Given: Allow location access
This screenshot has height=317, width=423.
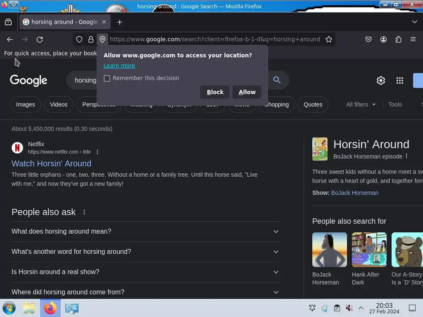Looking at the screenshot, I should coord(247,92).
